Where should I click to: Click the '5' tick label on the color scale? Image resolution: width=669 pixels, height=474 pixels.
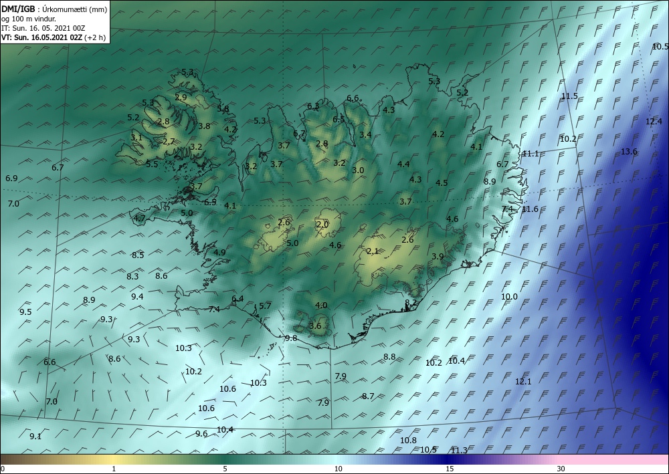225,469
